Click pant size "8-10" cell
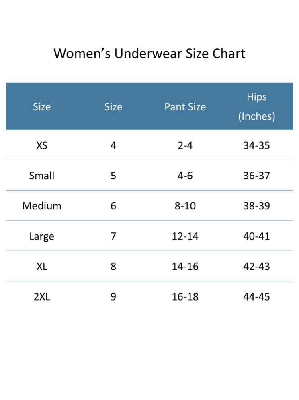Viewport: 299px width, 400px height. 185,206
